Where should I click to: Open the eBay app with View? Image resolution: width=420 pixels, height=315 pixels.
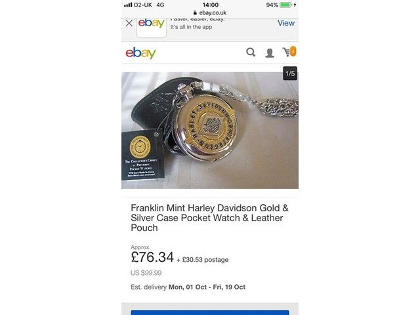[286, 23]
